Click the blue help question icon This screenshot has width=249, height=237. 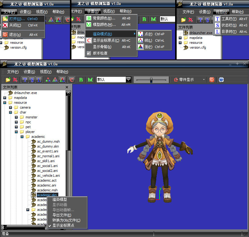(221, 80)
